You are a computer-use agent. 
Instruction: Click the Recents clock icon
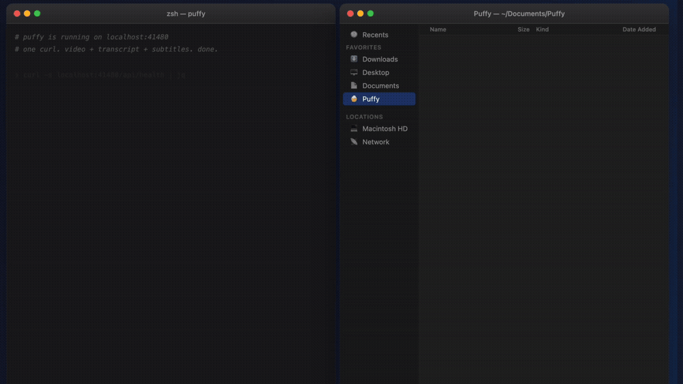354,34
